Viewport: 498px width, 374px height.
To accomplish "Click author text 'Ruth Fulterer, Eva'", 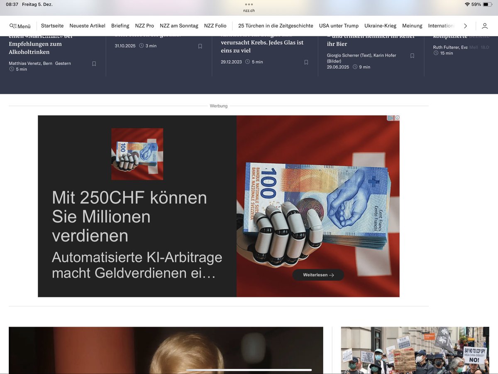I will point(450,47).
